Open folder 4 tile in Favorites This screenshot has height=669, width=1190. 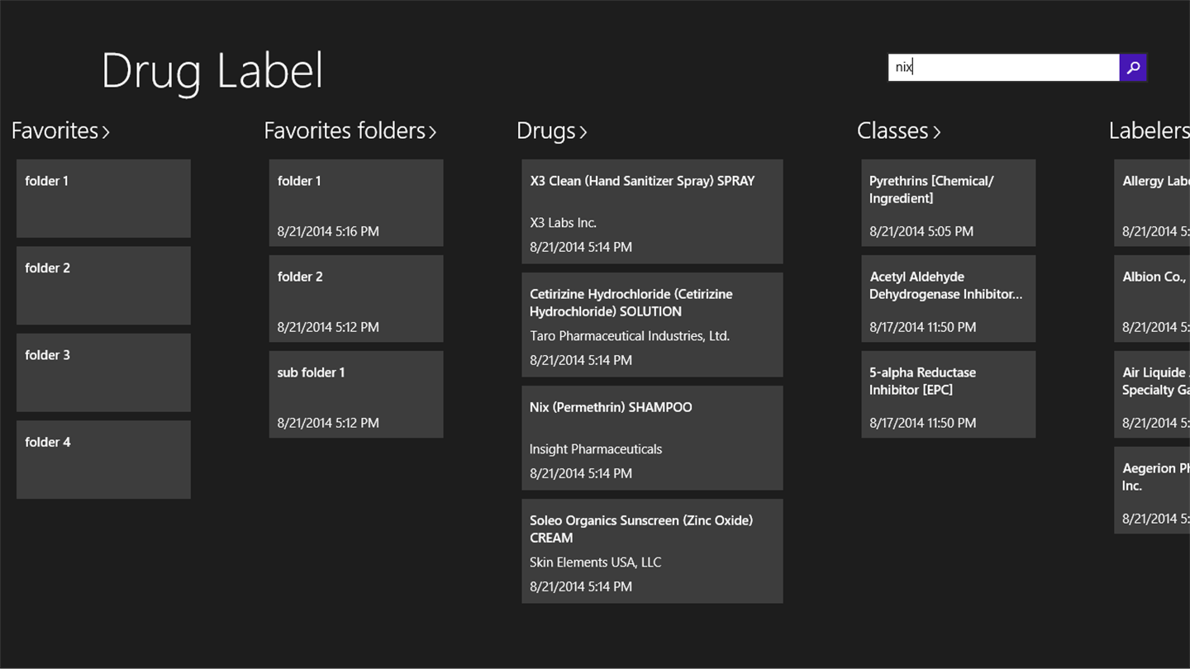click(x=103, y=459)
